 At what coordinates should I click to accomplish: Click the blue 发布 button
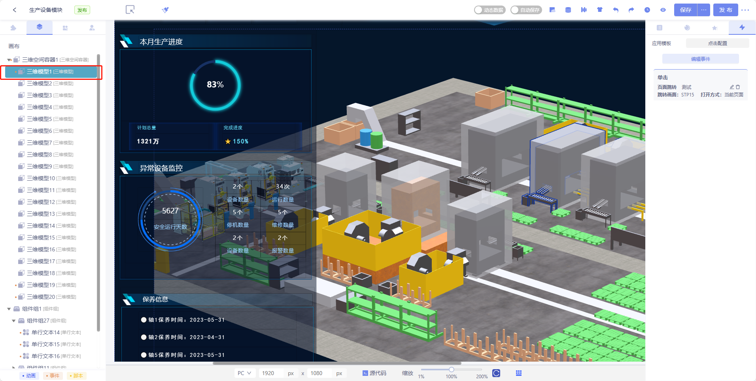click(726, 10)
